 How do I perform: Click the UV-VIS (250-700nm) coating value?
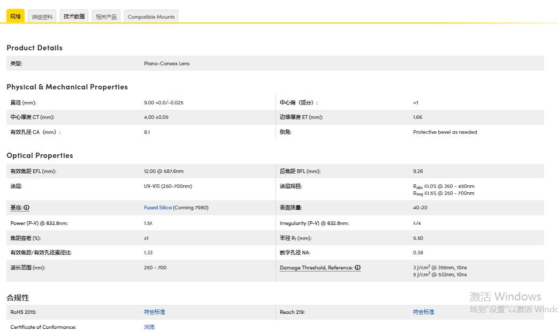[167, 186]
